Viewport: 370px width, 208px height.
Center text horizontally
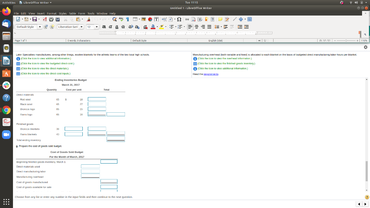tap(197, 27)
